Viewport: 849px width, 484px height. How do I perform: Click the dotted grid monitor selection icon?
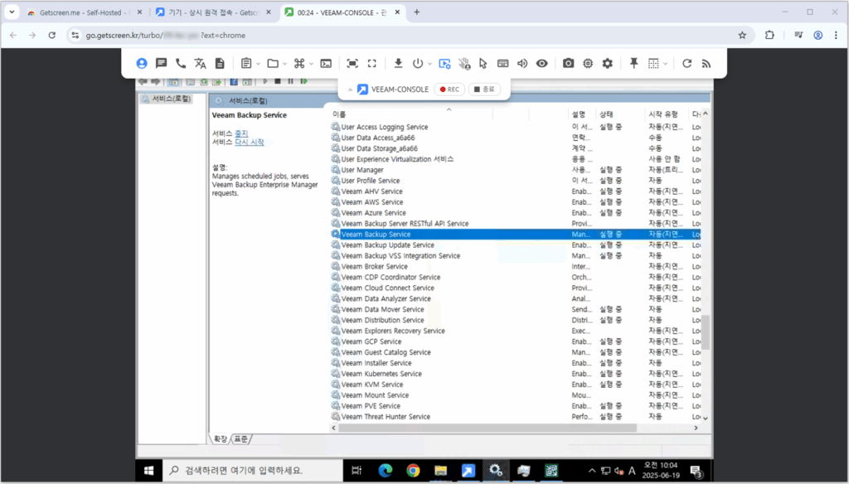point(653,63)
